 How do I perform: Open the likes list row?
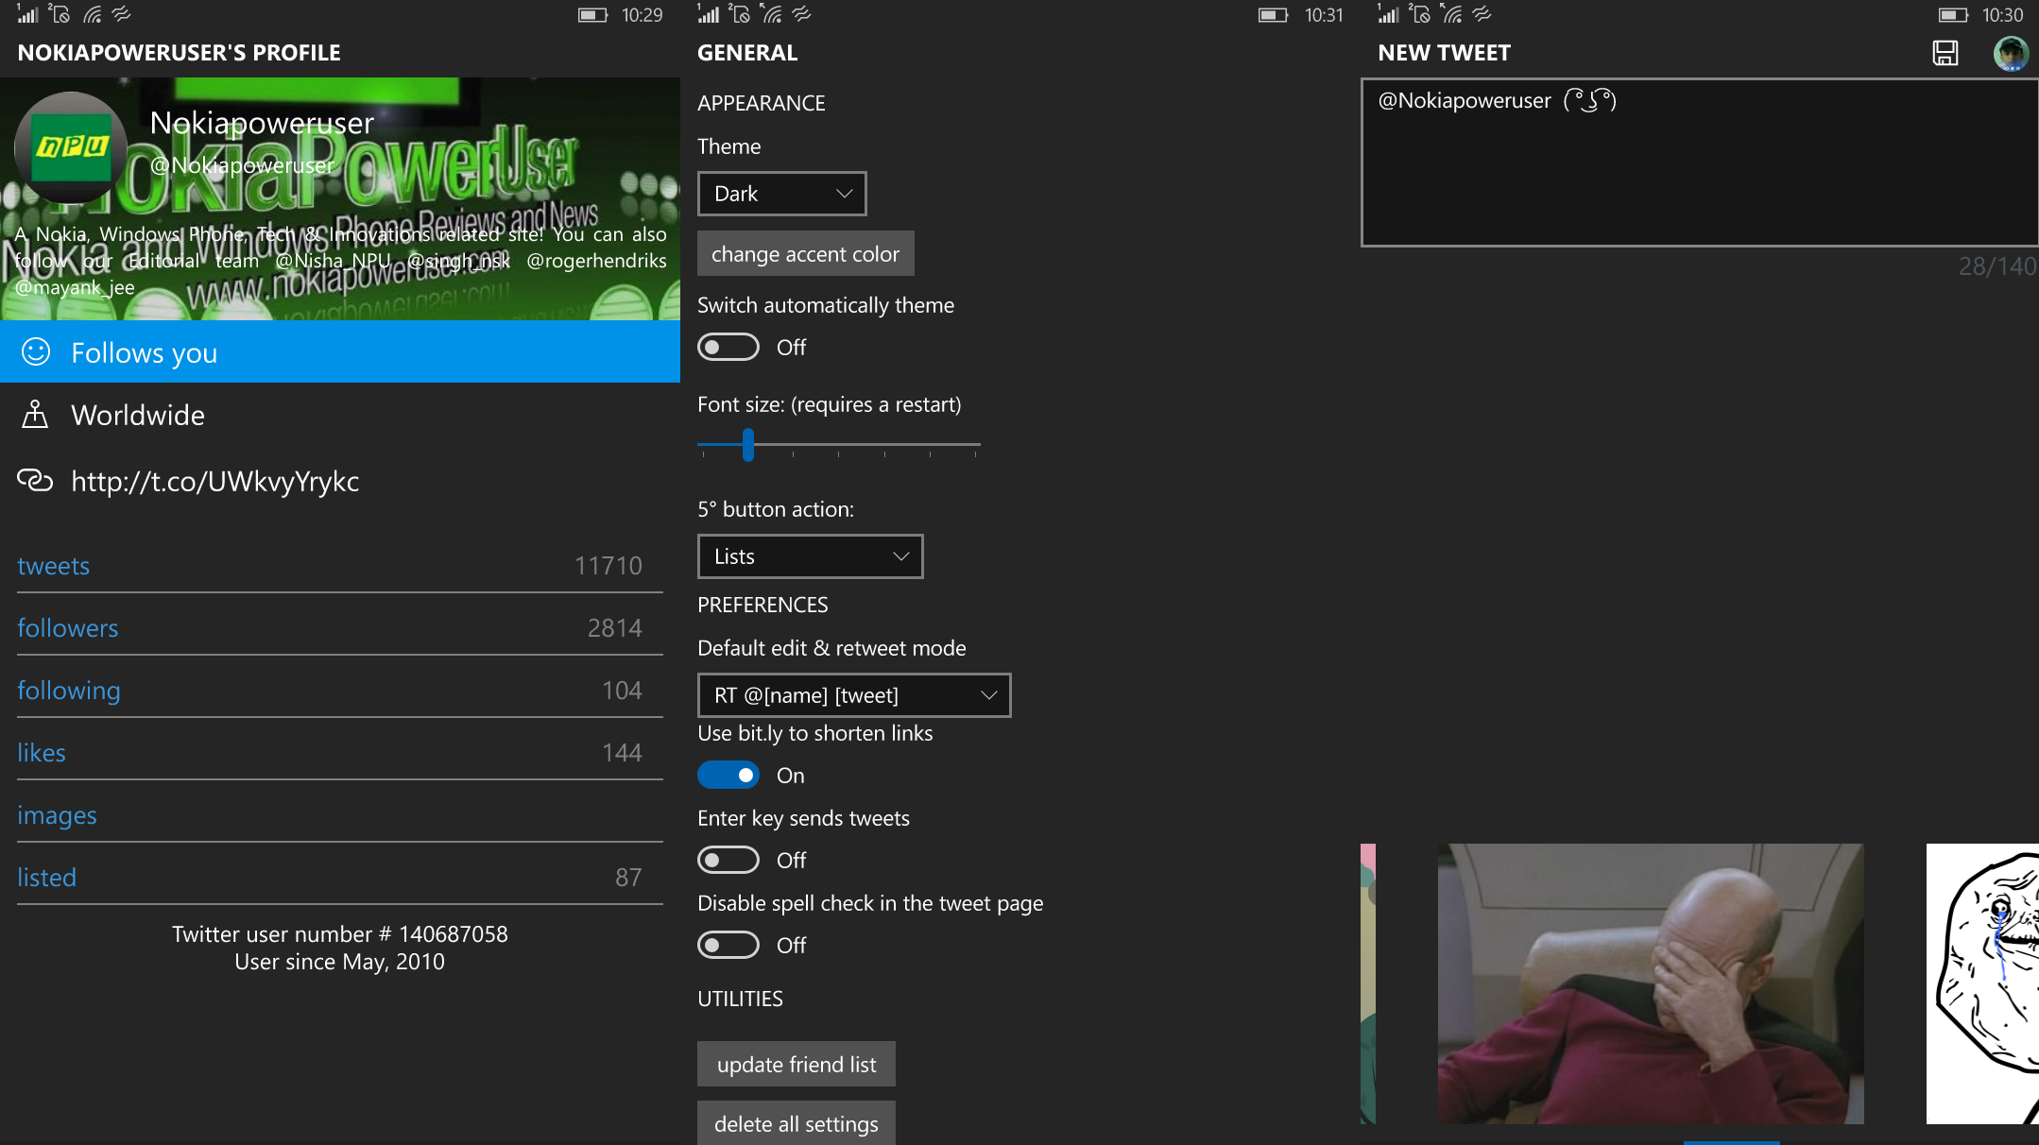(340, 752)
